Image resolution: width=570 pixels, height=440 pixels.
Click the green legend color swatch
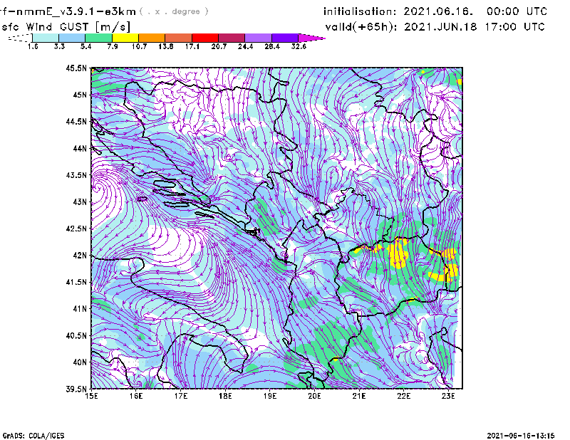[98, 38]
